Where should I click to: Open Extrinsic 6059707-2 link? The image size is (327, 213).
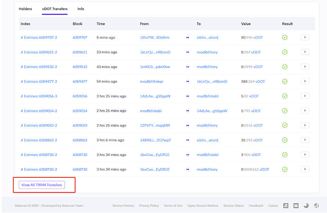point(39,38)
